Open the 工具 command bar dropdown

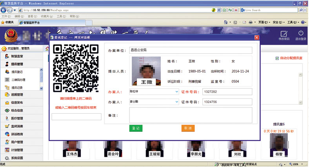click(293, 22)
